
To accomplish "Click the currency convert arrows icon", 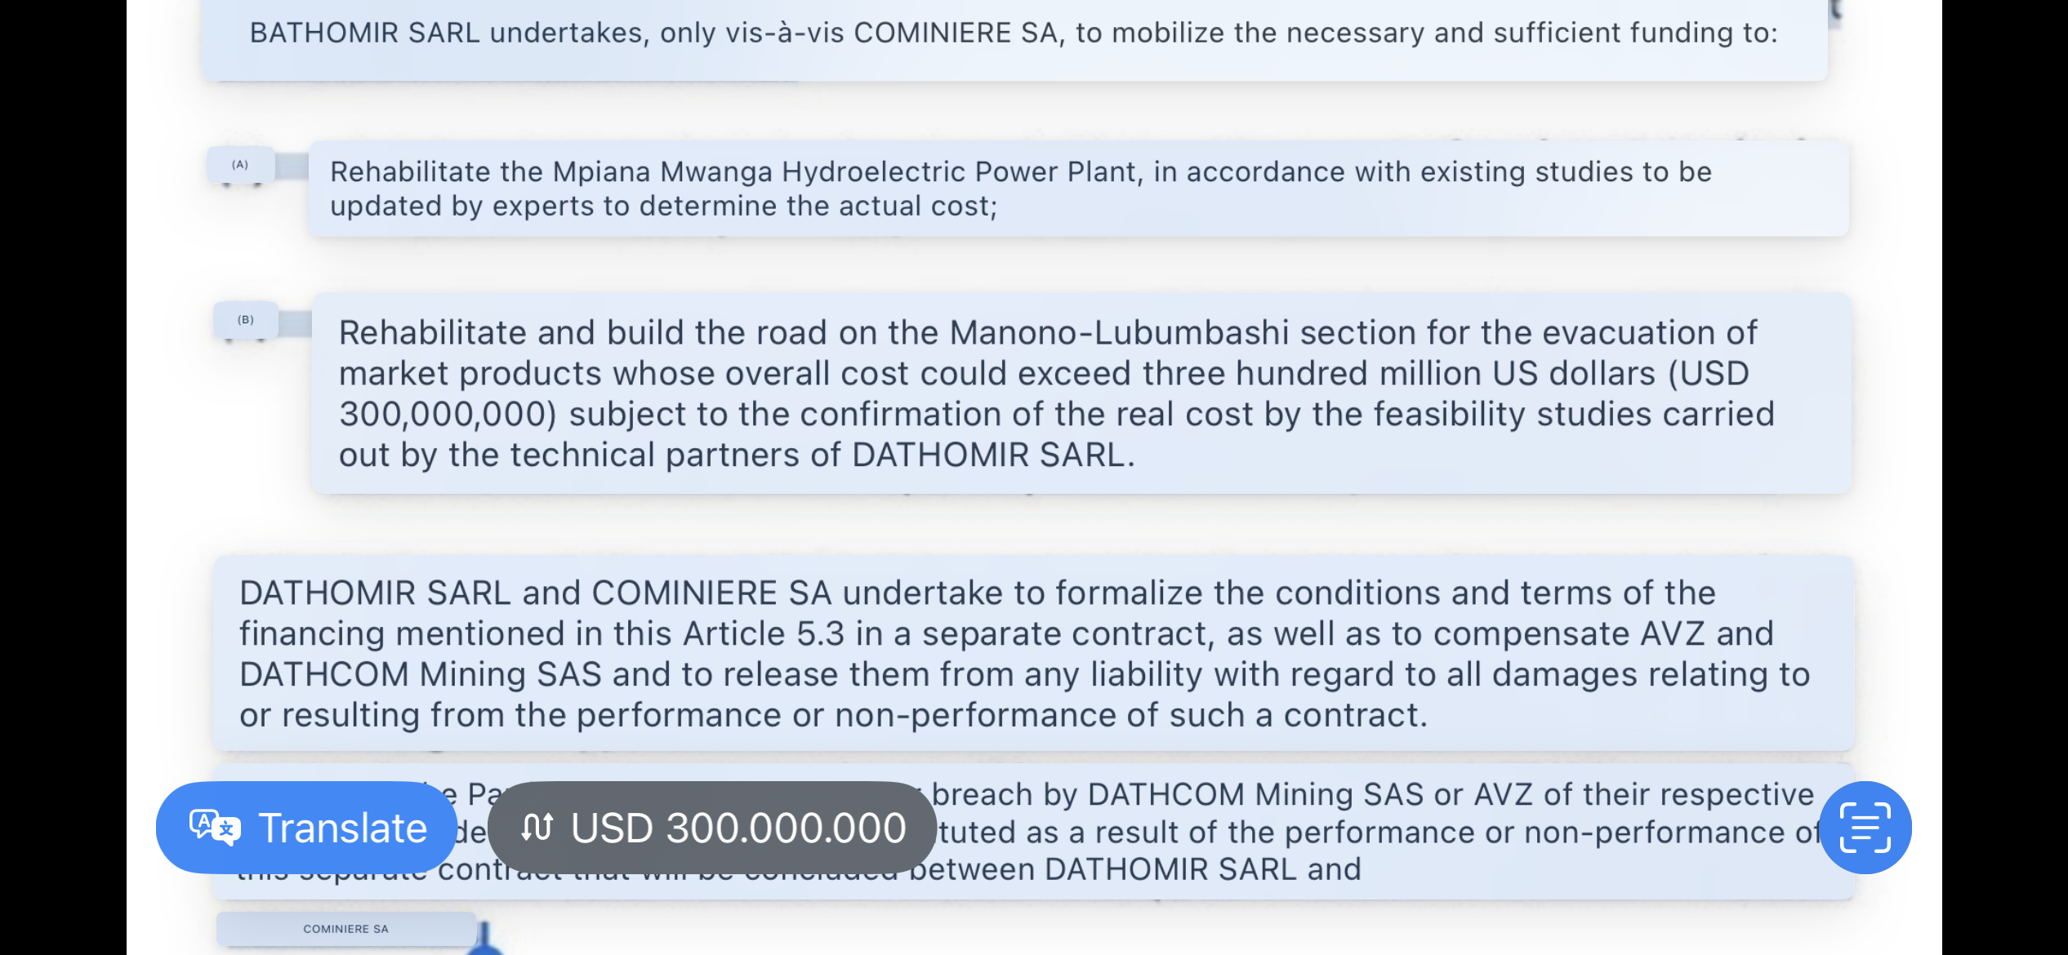I will [x=537, y=828].
